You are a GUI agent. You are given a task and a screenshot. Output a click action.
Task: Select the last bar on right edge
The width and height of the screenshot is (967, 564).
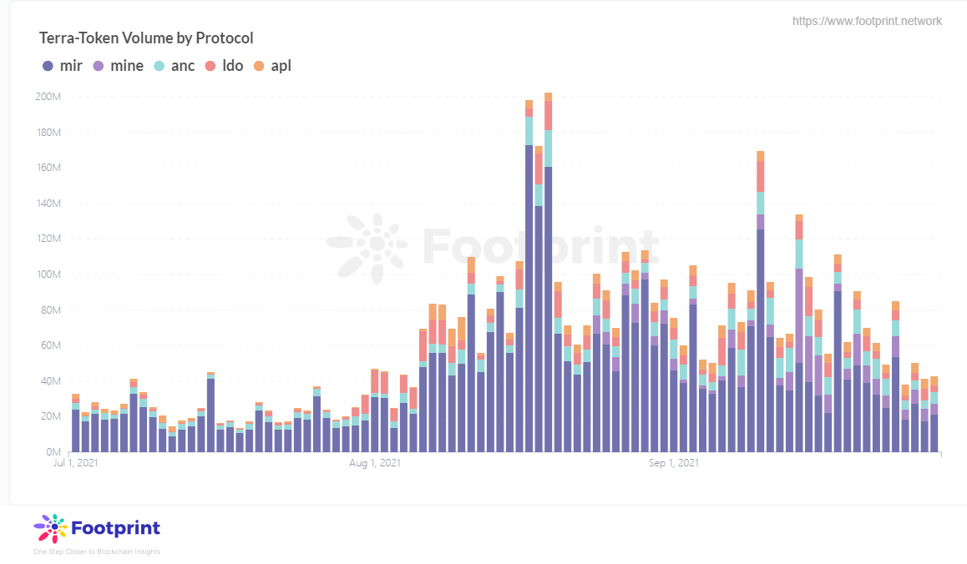934,414
